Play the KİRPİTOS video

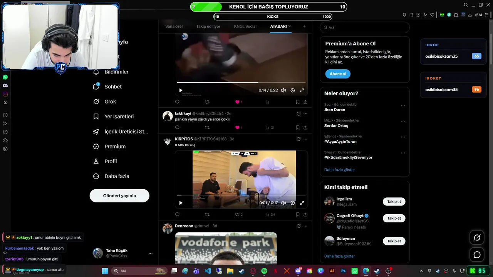[x=181, y=203]
